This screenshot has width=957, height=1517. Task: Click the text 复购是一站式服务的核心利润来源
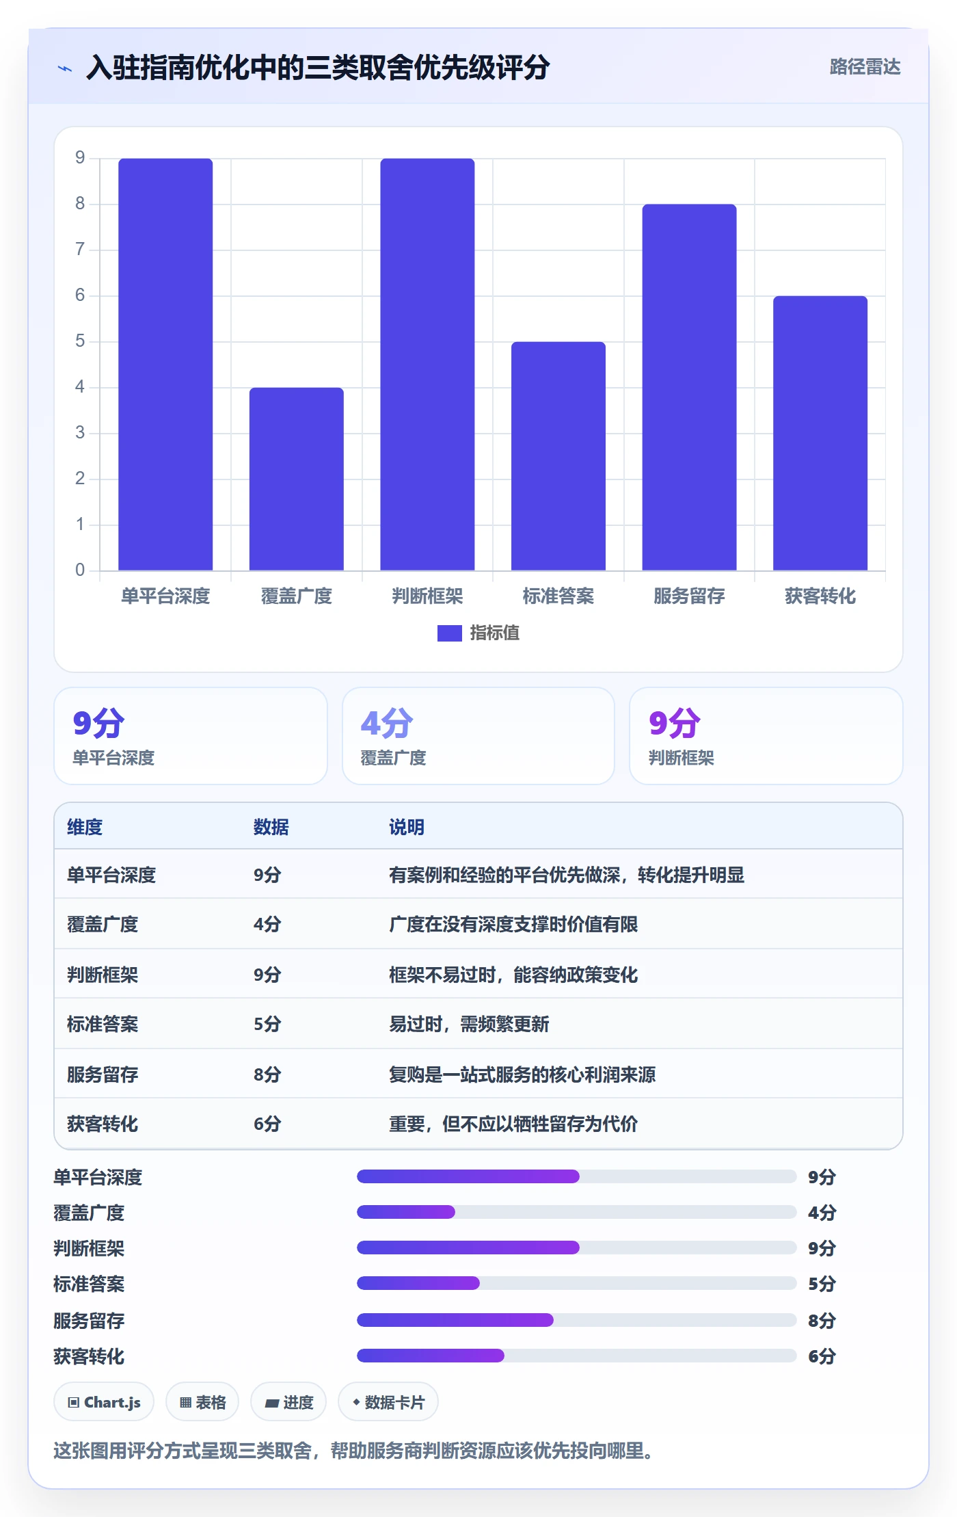click(522, 1074)
